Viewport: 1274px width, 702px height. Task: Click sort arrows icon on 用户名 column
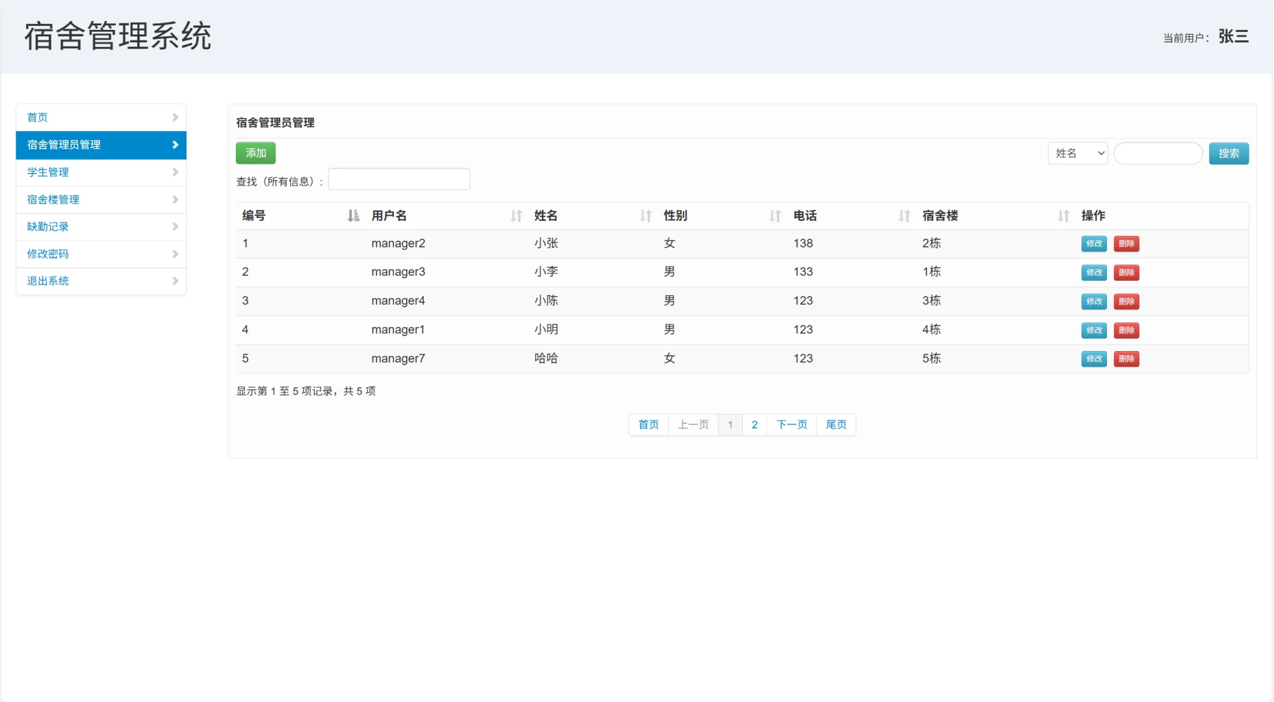coord(516,216)
